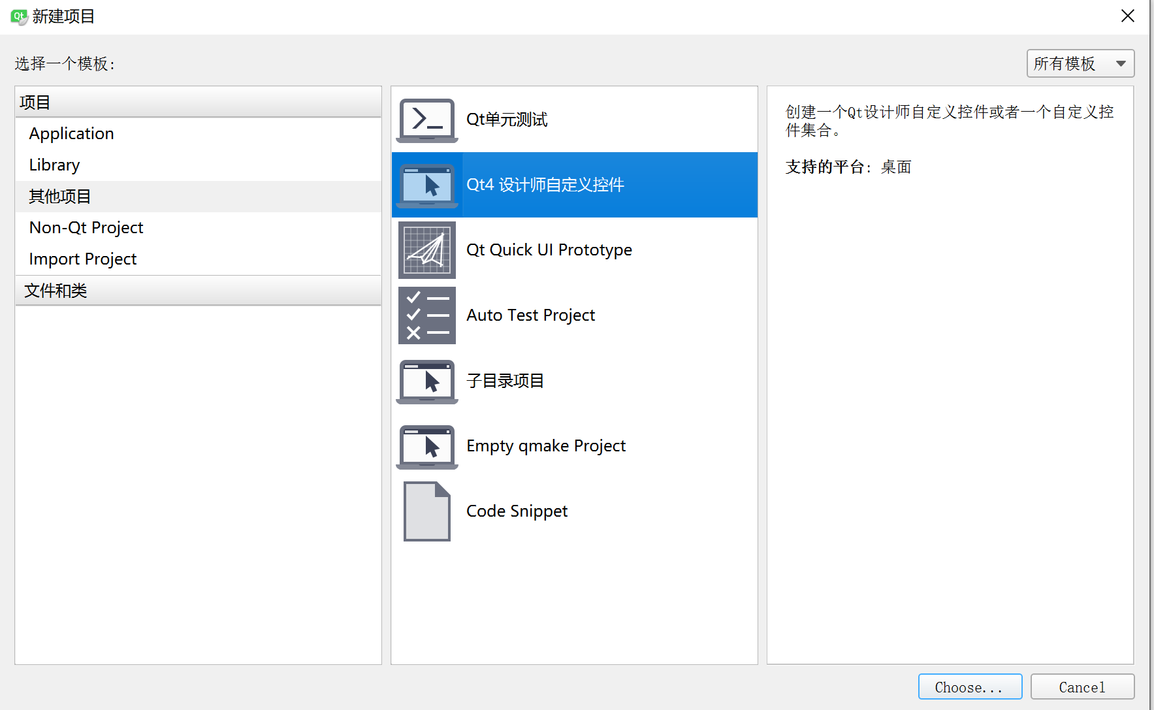Choose the Qt Quick UI Prototype template
The image size is (1154, 710).
click(x=549, y=250)
